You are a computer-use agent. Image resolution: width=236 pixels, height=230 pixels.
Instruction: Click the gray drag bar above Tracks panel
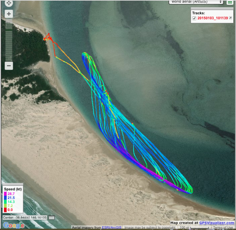(212, 9)
